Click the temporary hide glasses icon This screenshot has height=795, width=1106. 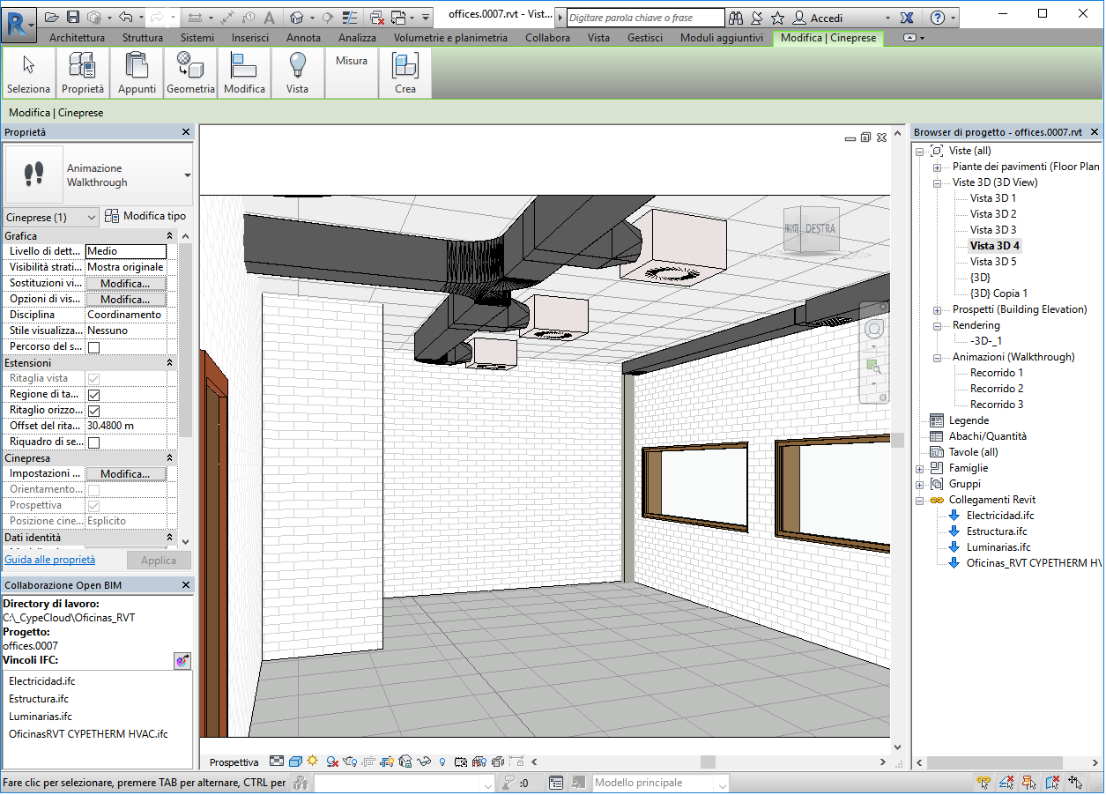point(425,762)
